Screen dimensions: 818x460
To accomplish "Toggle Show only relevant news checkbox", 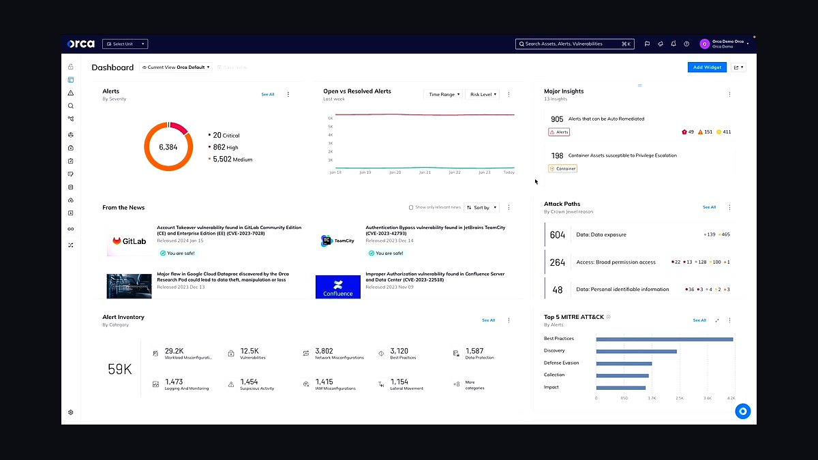I will (411, 207).
